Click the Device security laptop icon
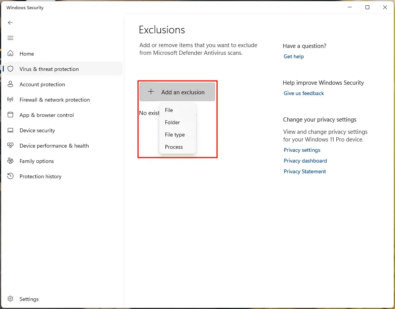Screen dimensions: 395x309 10,130
